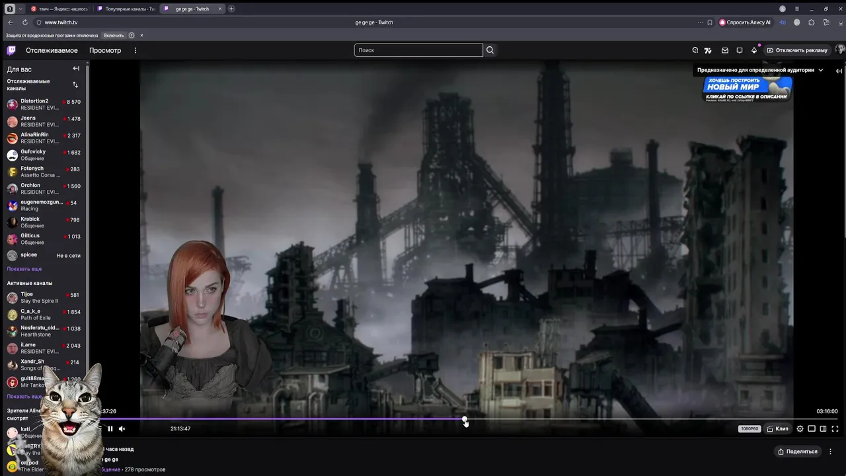Click the Отключить рекламу button
This screenshot has height=476, width=846.
[796, 50]
